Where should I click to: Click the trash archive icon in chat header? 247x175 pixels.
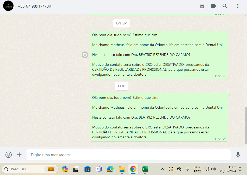click(202, 6)
